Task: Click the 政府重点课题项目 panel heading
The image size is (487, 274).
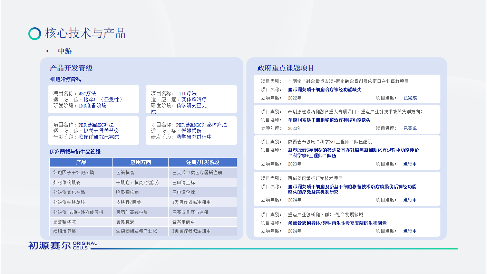Action: point(285,68)
